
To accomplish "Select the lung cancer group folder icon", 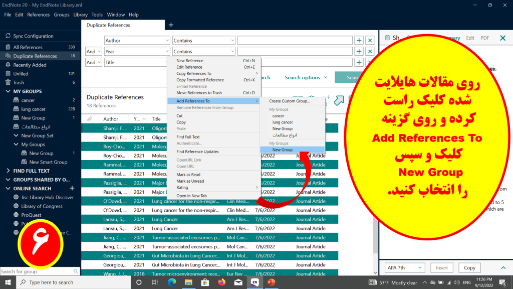I will point(16,109).
